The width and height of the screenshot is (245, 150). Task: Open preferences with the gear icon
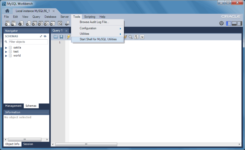(x=221, y=23)
